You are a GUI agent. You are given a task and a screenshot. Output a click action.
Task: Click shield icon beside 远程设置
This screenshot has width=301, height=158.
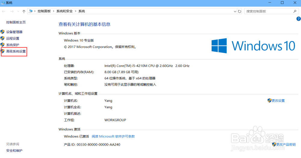click(x=2, y=38)
